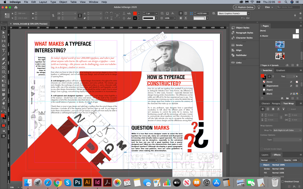Open the blending mode Normal dropdown in Effects
This screenshot has height=189, width=303.
(x=269, y=160)
